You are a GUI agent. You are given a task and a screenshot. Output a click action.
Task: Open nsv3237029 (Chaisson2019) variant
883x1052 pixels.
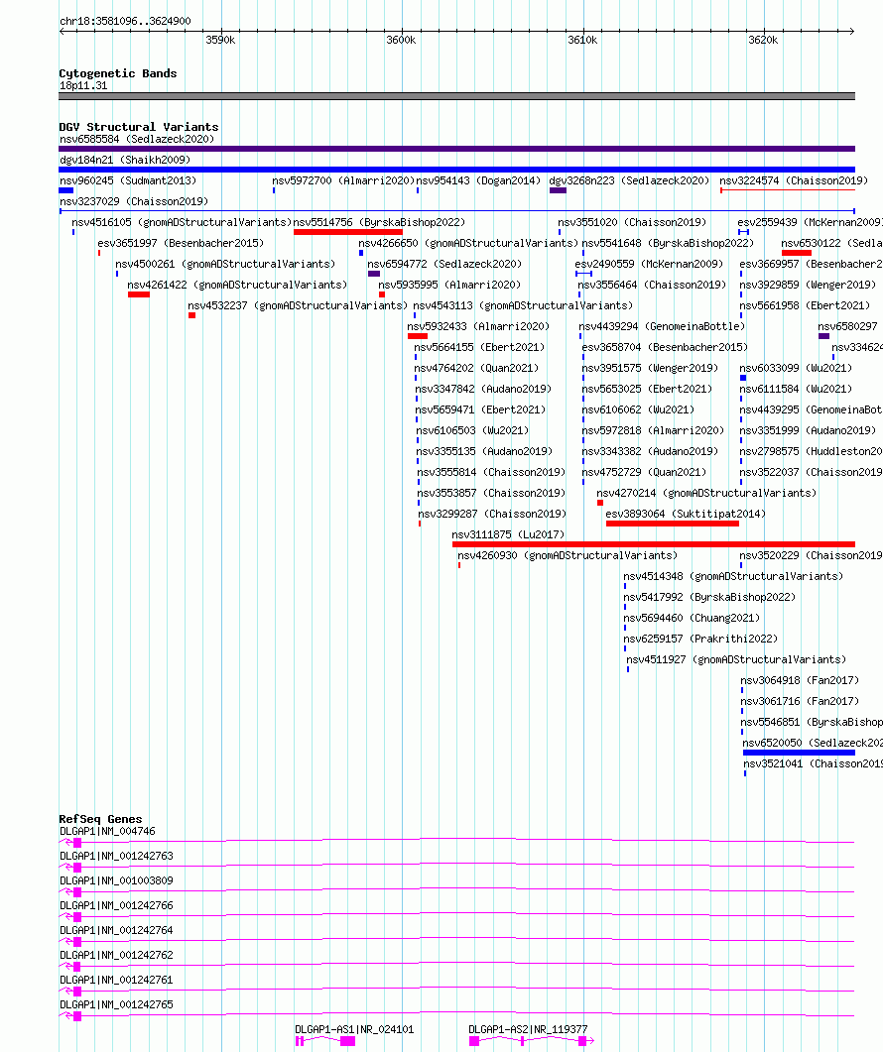[x=134, y=201]
